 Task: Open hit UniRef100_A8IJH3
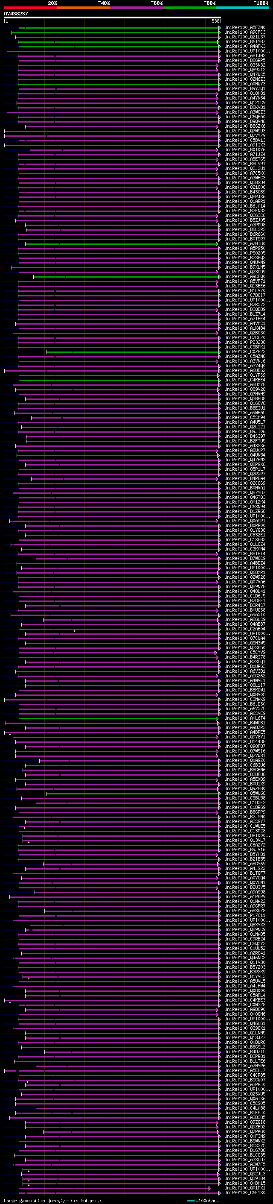[245, 56]
